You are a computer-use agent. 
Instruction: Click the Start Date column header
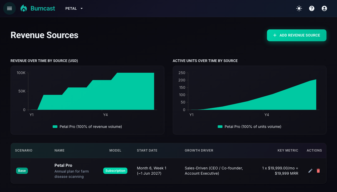(x=147, y=151)
